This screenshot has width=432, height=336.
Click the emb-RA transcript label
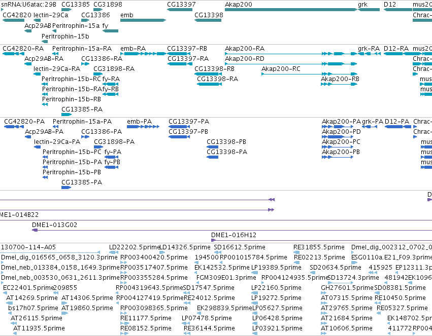click(133, 48)
